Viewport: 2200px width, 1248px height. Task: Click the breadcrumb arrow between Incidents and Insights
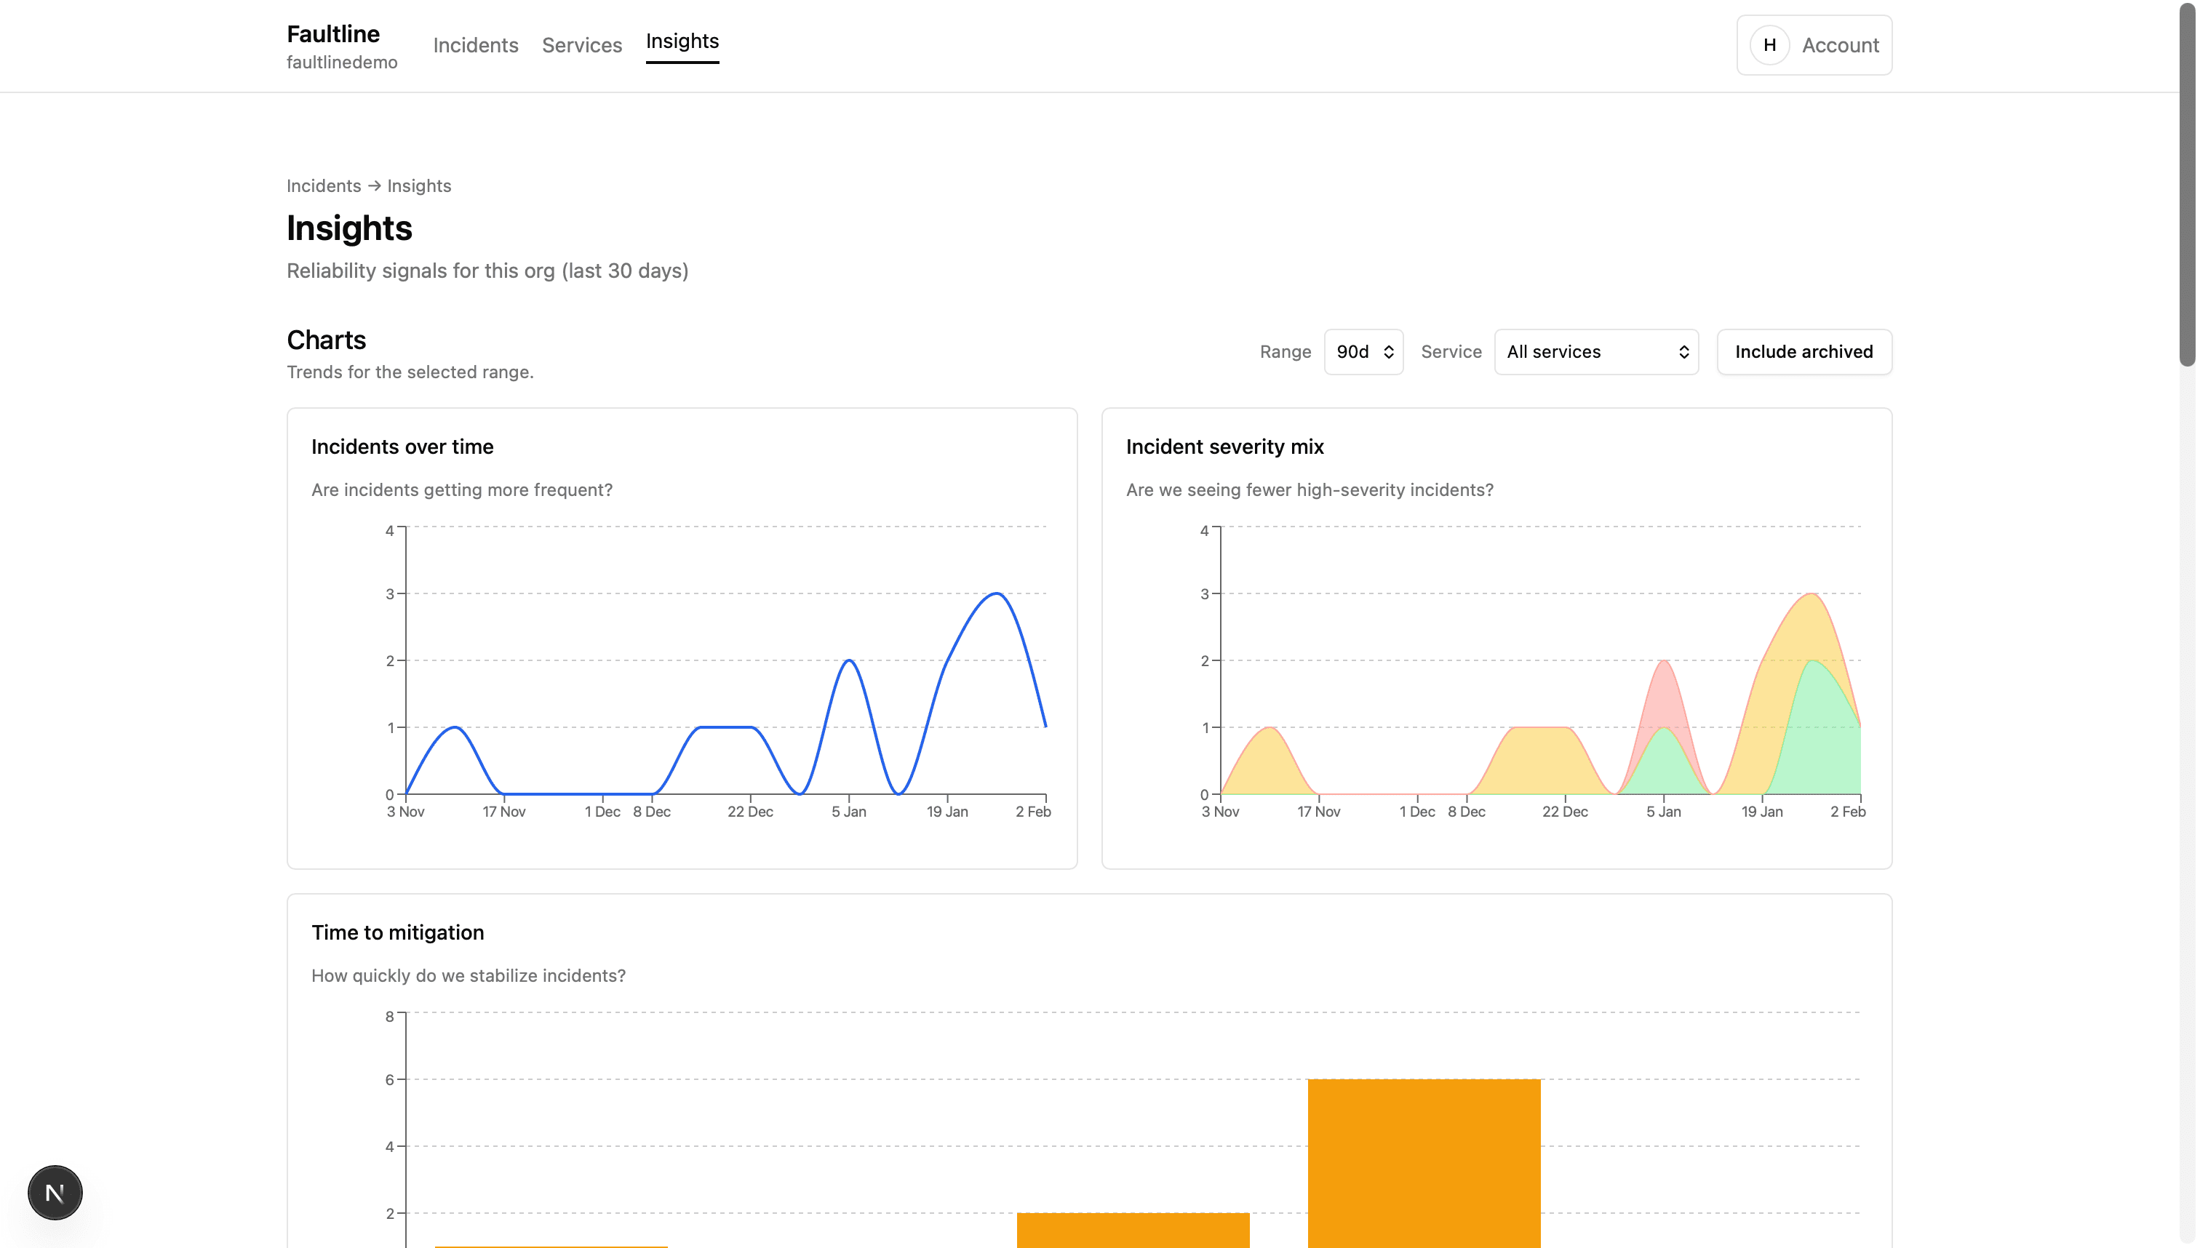(x=374, y=185)
